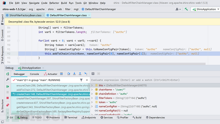The height and width of the screenshot is (124, 220).
Task: Open the Problems tool window button
Action: (53, 117)
